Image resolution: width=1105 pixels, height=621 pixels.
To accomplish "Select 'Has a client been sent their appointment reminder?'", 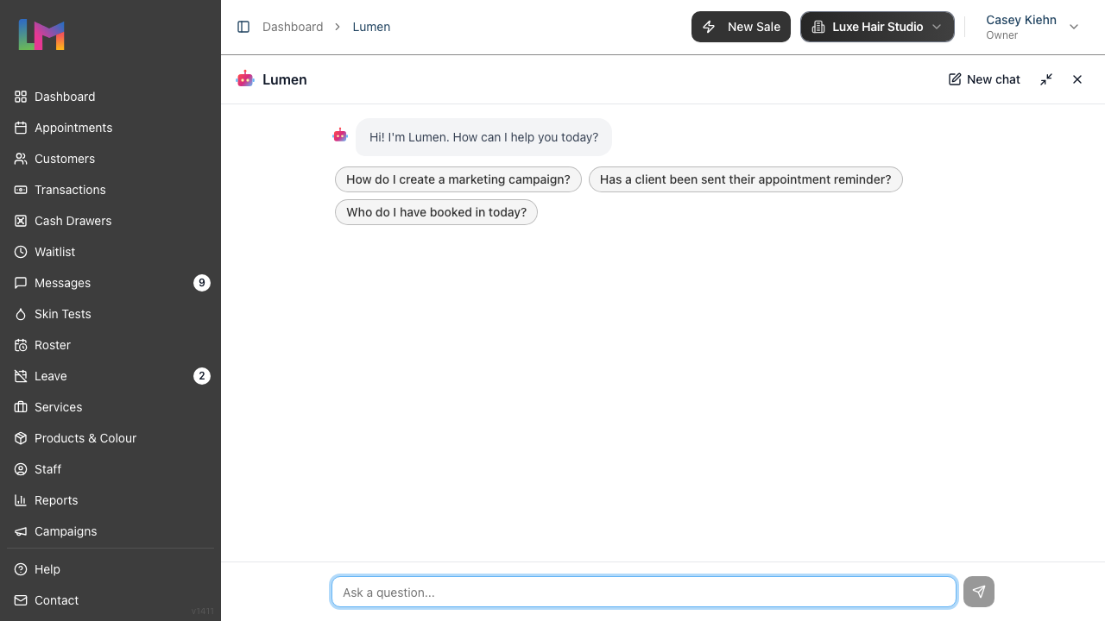I will tap(746, 179).
